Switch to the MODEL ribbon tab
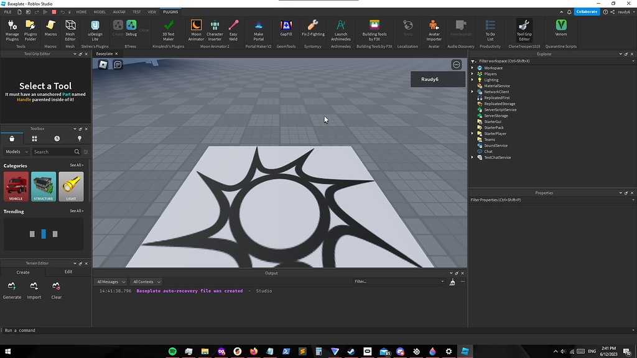 (100, 11)
